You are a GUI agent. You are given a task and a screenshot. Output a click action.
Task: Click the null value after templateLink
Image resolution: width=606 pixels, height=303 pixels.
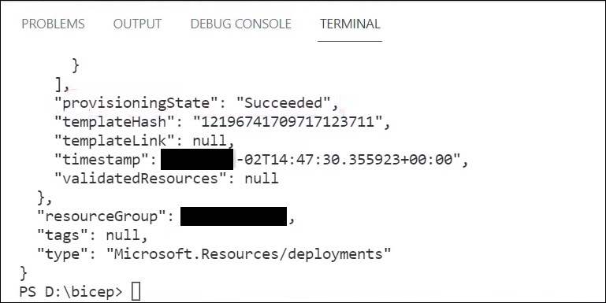tap(209, 141)
